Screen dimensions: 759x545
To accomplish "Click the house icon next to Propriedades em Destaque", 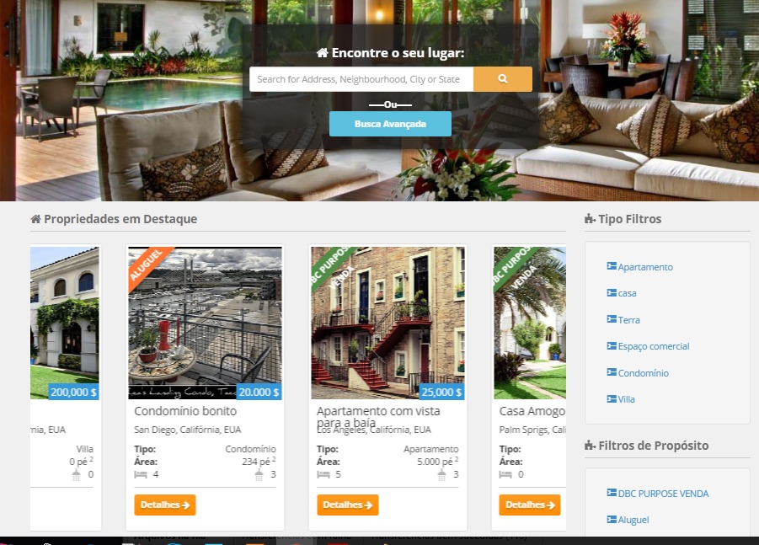I will tap(36, 219).
